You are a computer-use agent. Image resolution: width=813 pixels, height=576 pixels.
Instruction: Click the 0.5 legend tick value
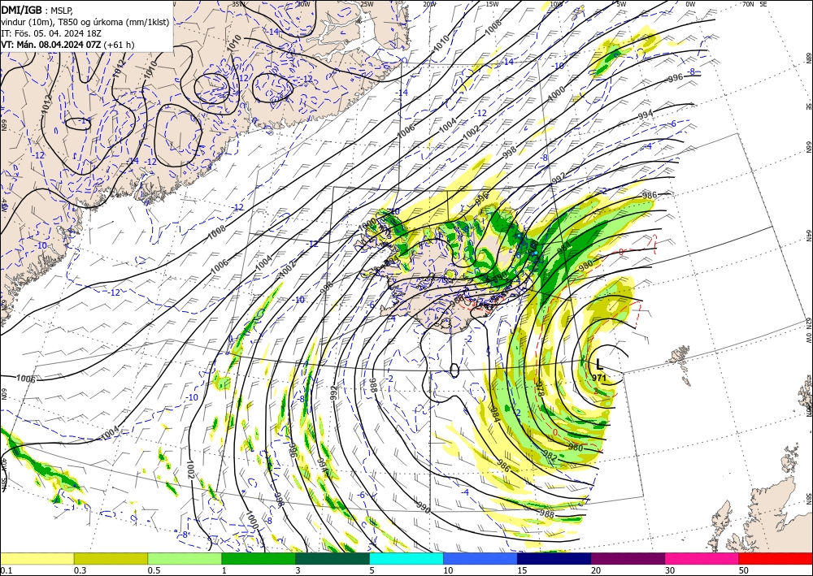click(x=154, y=570)
